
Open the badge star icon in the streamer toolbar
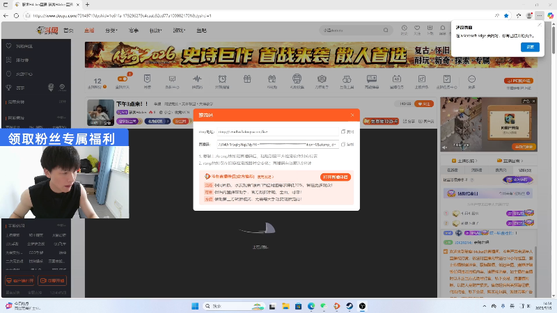point(147,79)
